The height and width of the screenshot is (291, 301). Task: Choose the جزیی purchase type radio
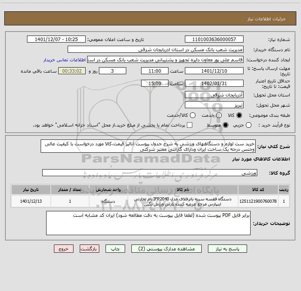[249, 125]
